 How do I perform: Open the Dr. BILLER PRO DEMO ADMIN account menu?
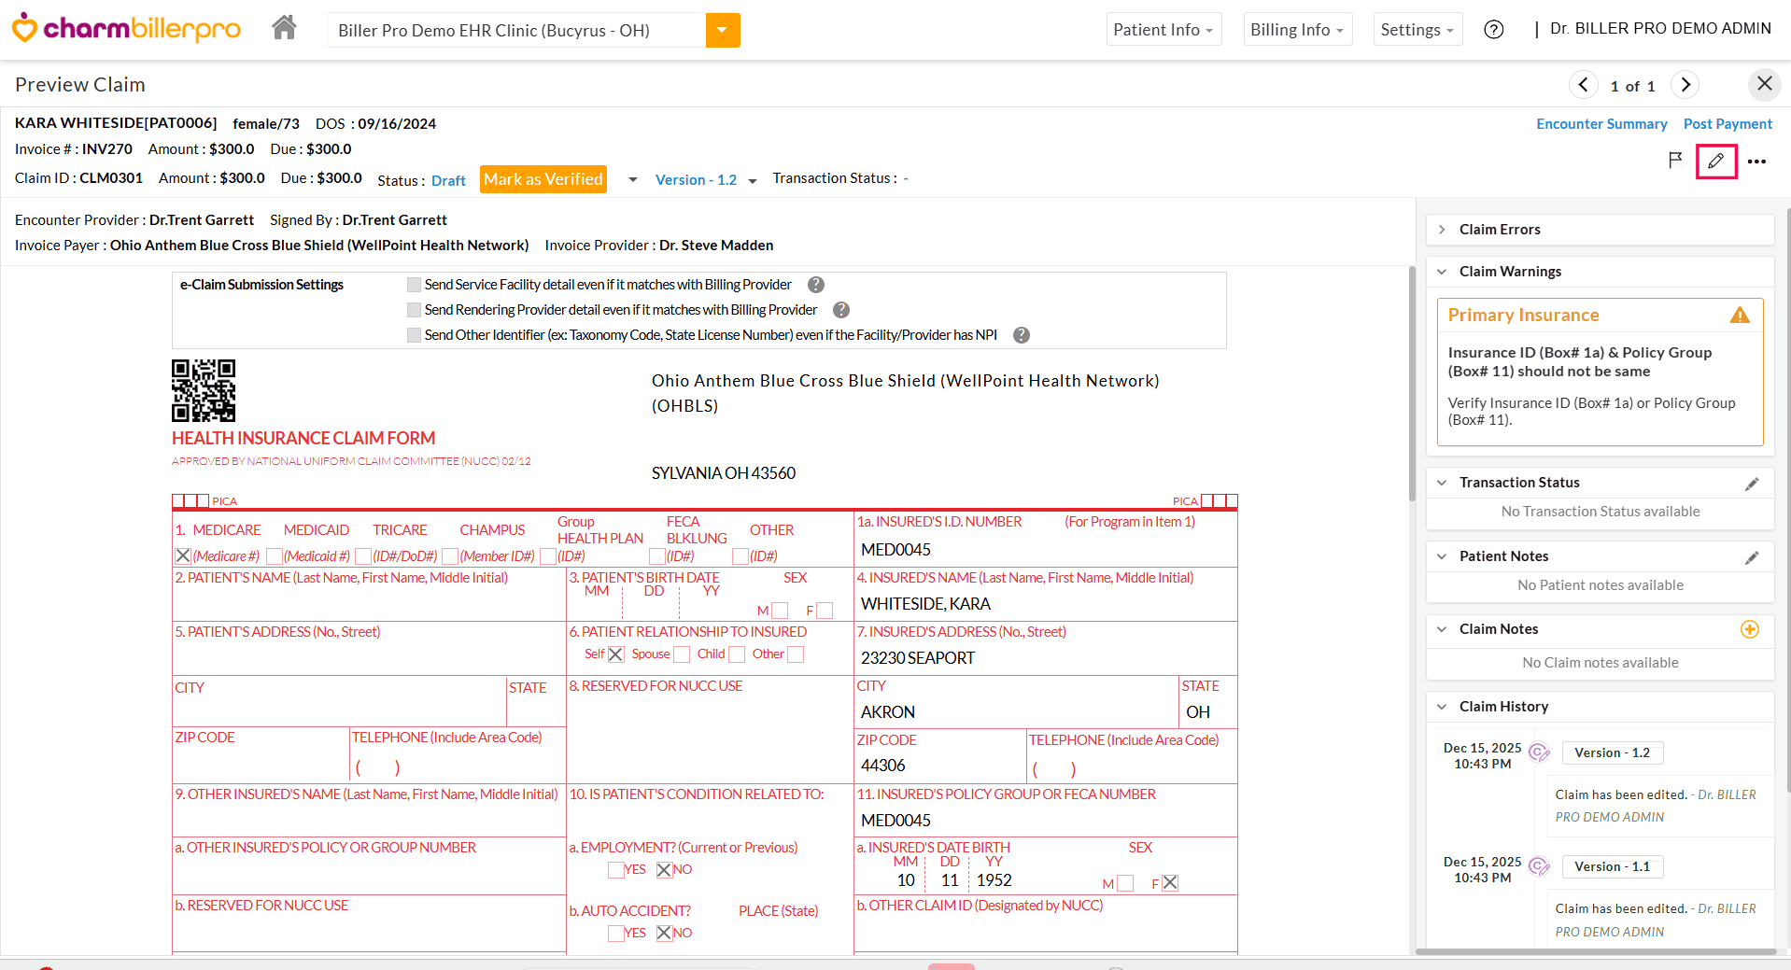(1660, 29)
